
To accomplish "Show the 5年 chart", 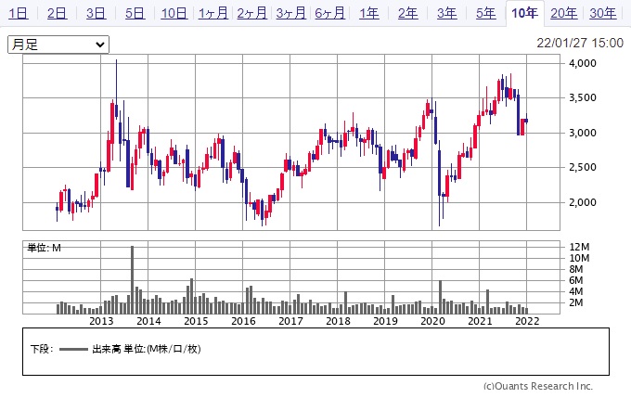I will point(485,13).
